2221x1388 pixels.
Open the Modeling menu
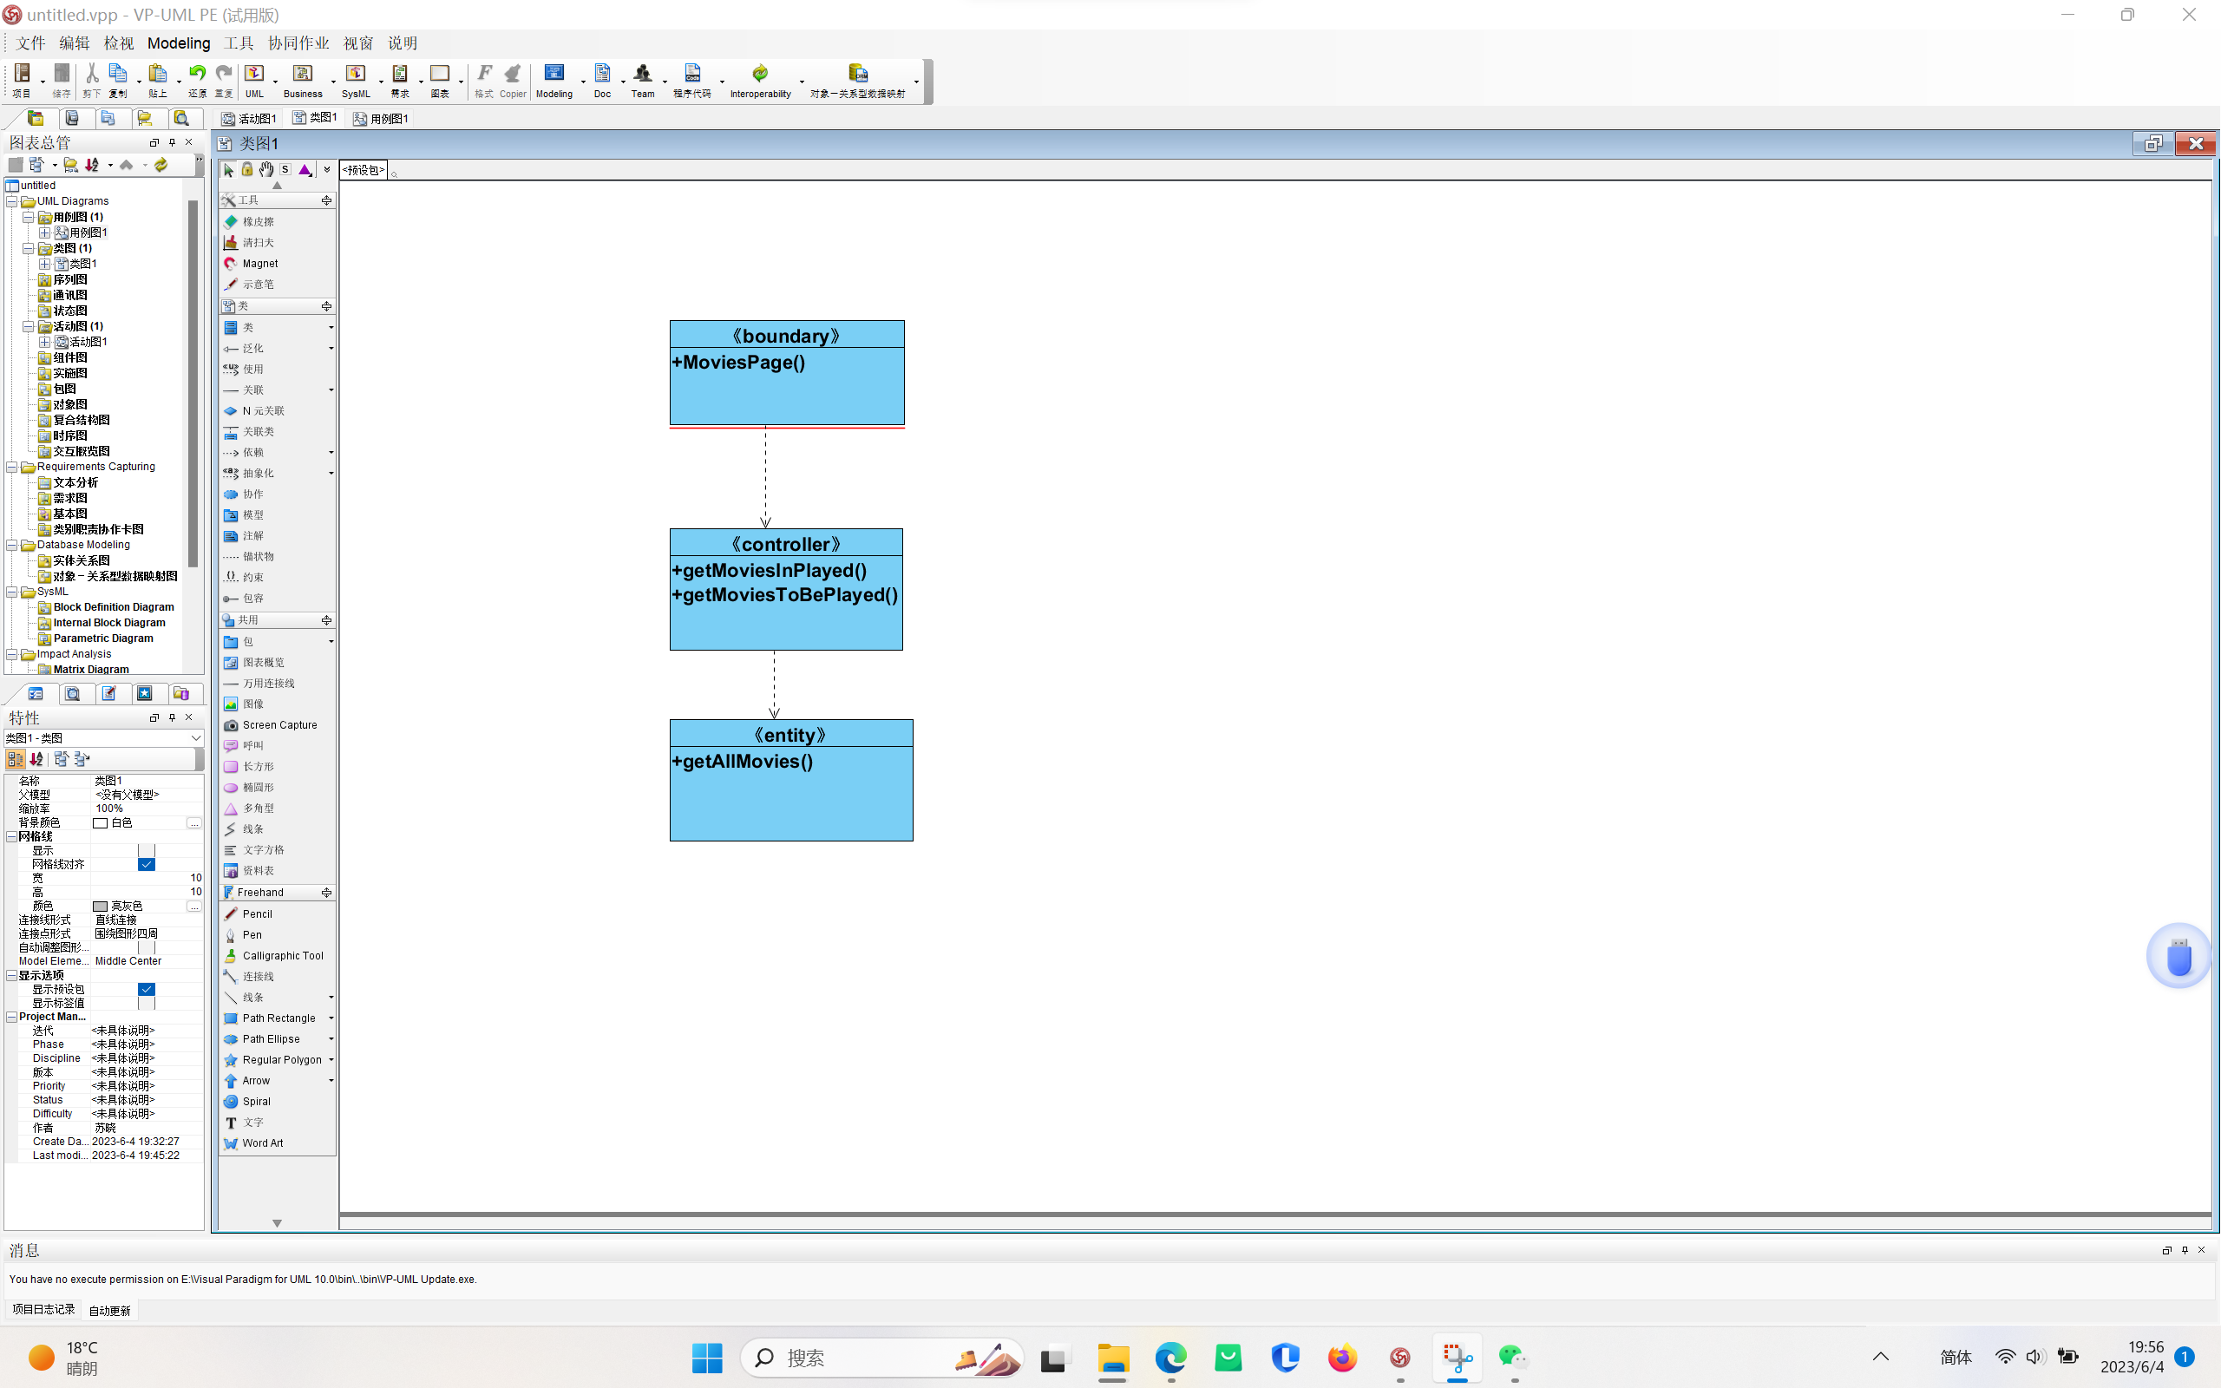[x=178, y=43]
